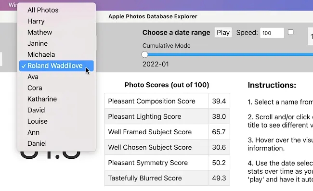Screen dimensions: 313x191
Task: Click the Pleasant Composition Score row label
Action: [x=152, y=101]
